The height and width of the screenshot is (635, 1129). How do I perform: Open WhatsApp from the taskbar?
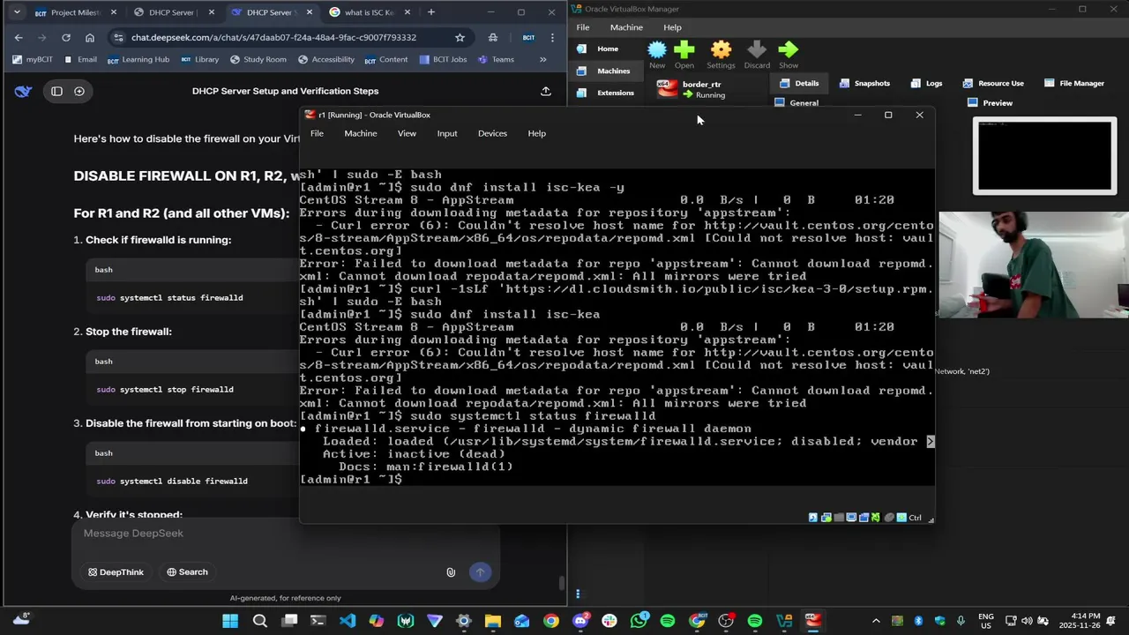(639, 621)
